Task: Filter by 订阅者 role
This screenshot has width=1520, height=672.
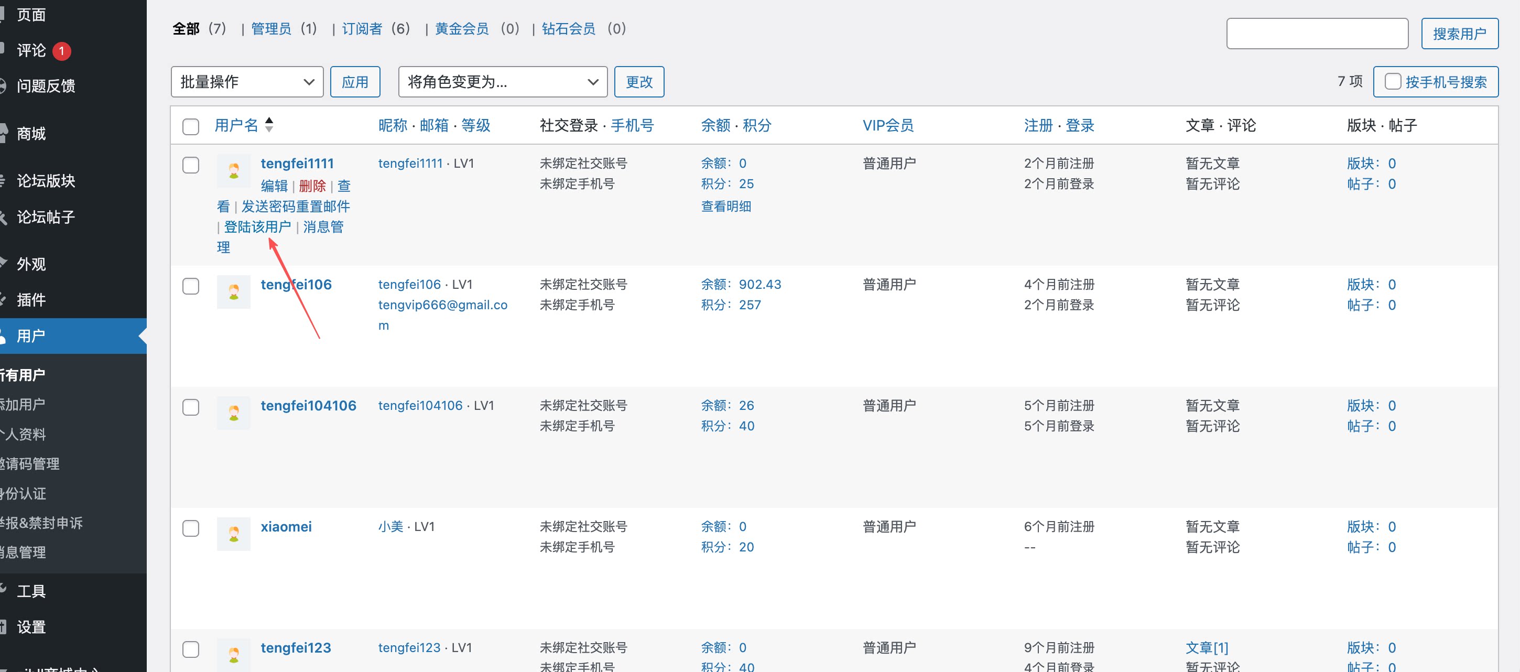Action: pos(362,29)
